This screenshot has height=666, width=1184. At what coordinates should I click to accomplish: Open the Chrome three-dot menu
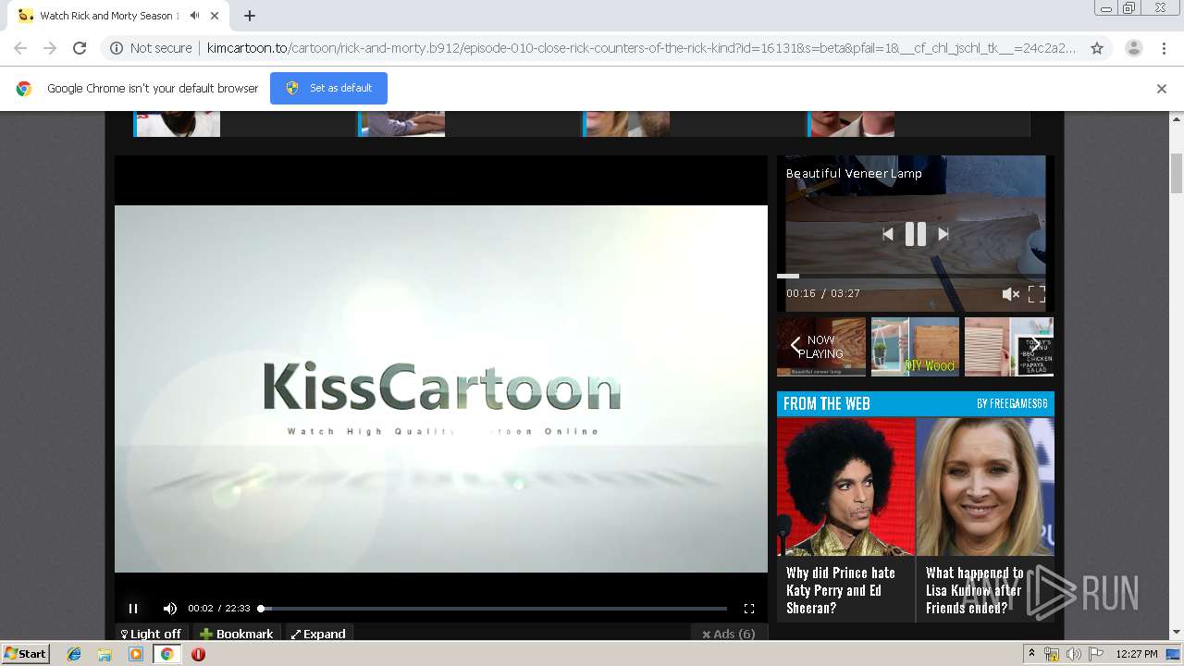point(1164,48)
